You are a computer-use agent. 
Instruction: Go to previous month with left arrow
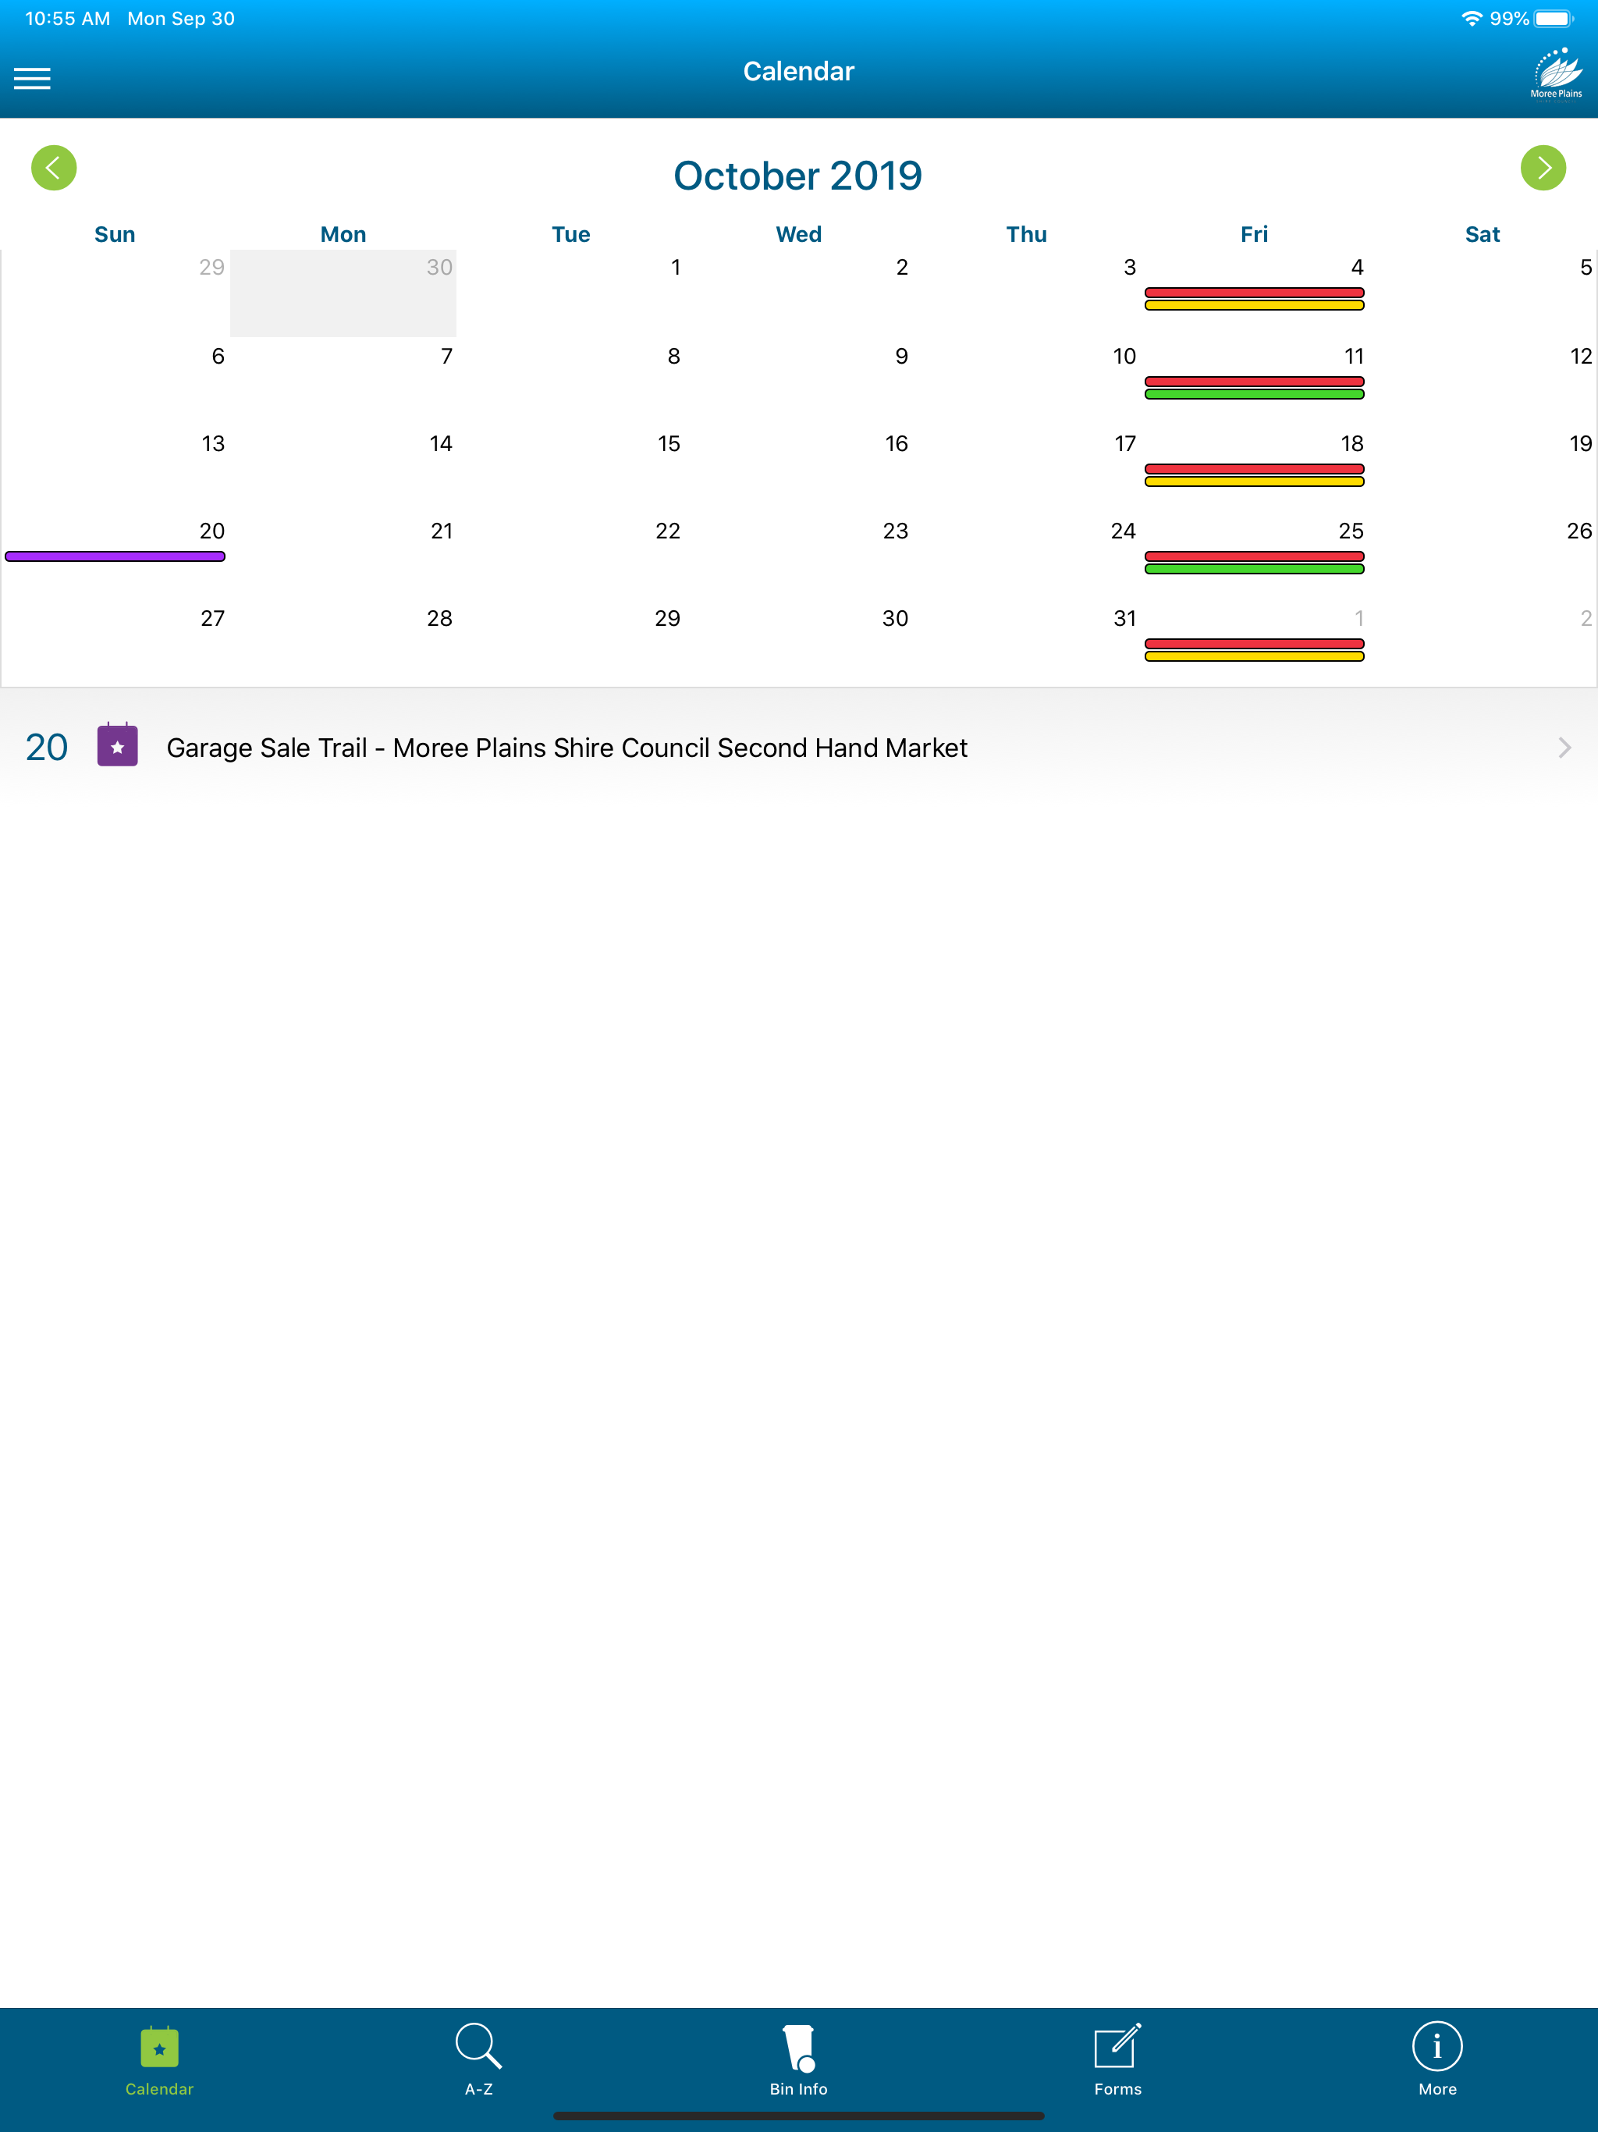pos(54,168)
